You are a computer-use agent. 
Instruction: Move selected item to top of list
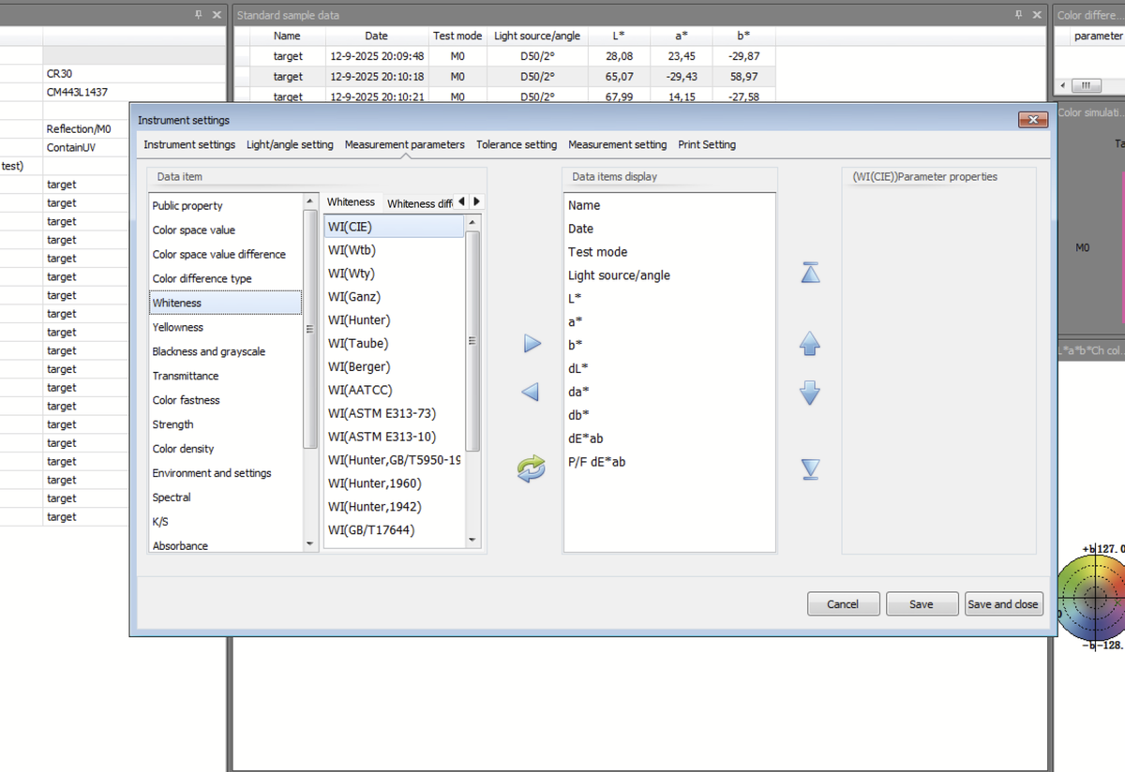(810, 273)
